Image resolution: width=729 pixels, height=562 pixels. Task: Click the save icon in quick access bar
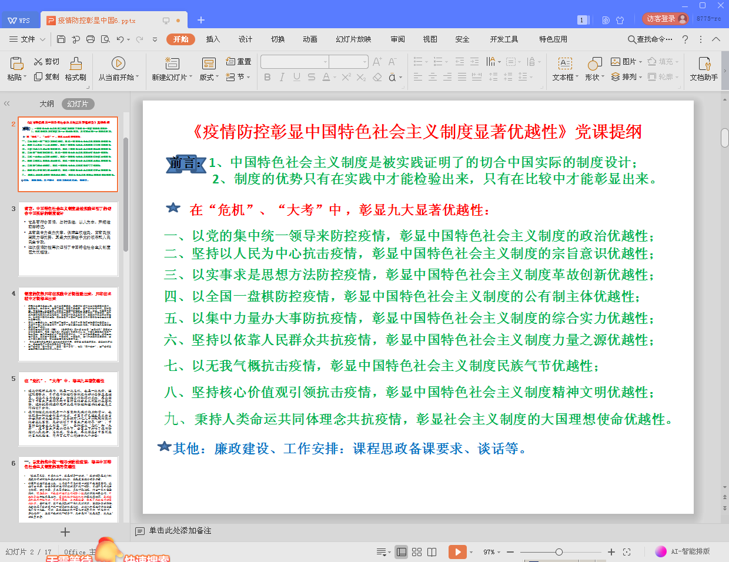pos(61,39)
